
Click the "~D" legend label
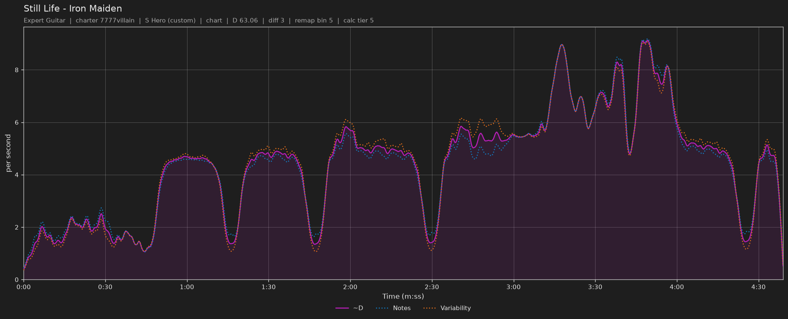click(358, 308)
